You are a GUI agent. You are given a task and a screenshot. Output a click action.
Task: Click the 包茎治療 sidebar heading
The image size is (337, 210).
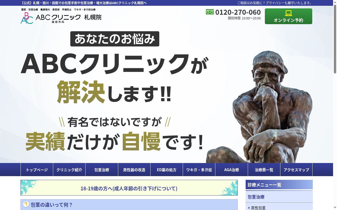click(279, 197)
